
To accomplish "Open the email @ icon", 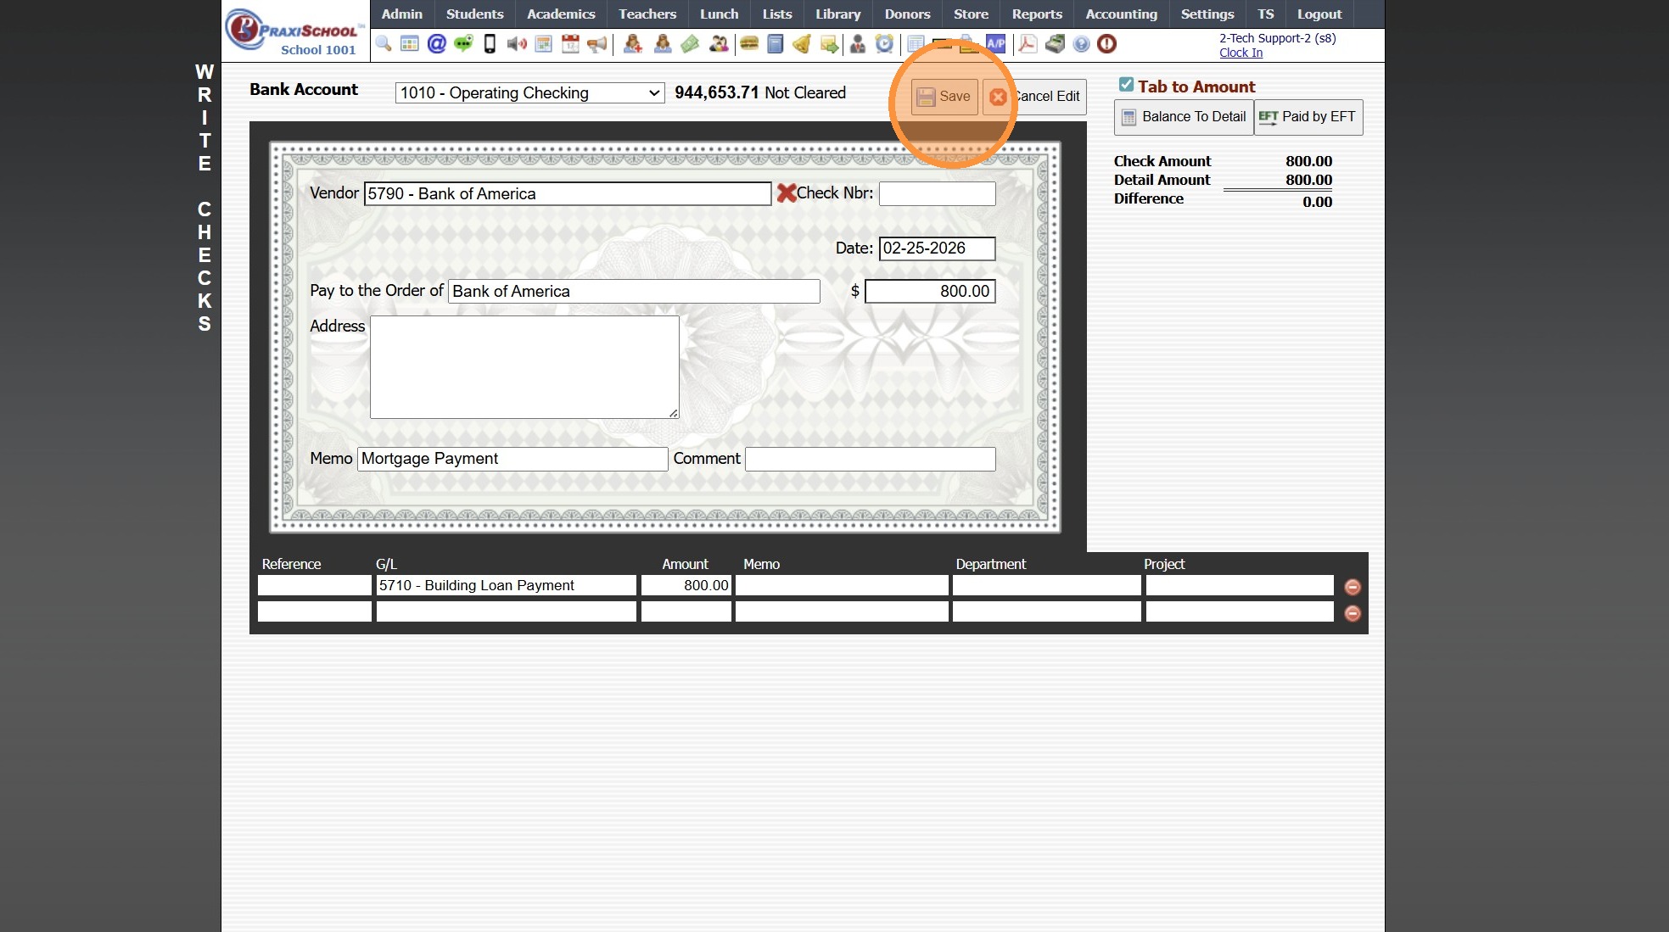I will click(x=436, y=44).
